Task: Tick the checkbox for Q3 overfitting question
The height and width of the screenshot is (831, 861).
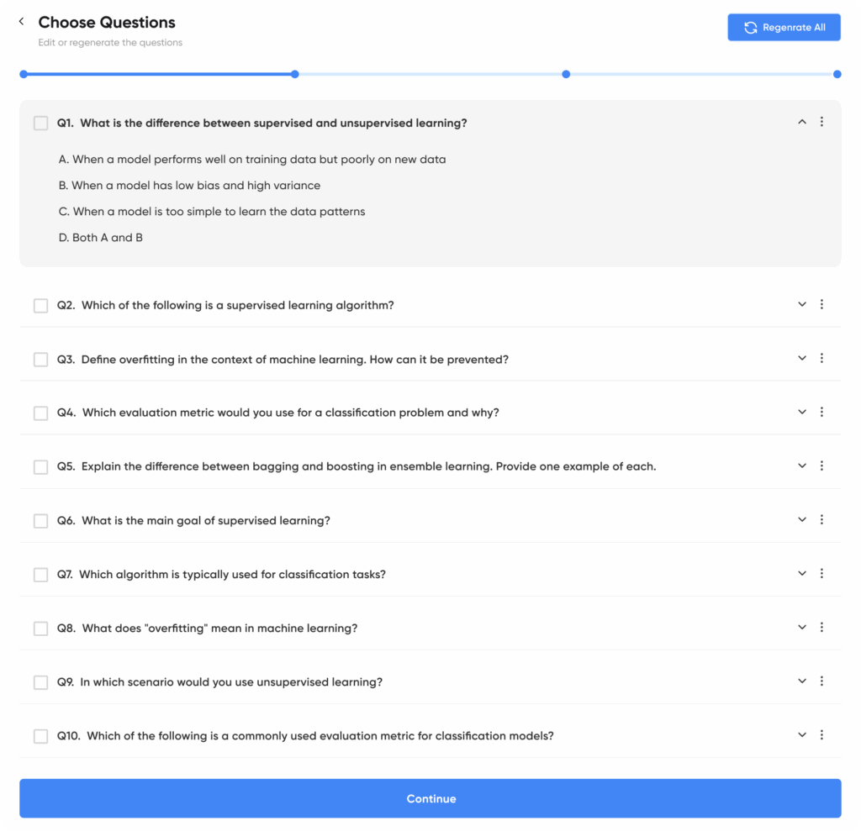Action: pos(40,360)
